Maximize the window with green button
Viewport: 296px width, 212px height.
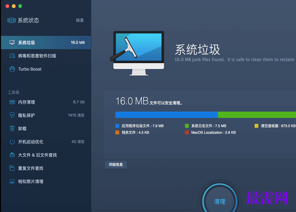click(x=20, y=6)
